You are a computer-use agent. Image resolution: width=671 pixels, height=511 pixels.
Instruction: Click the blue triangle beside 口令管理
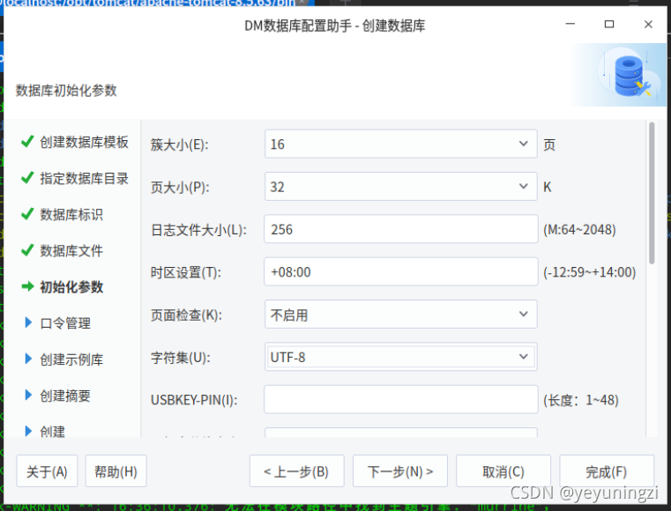click(x=28, y=322)
